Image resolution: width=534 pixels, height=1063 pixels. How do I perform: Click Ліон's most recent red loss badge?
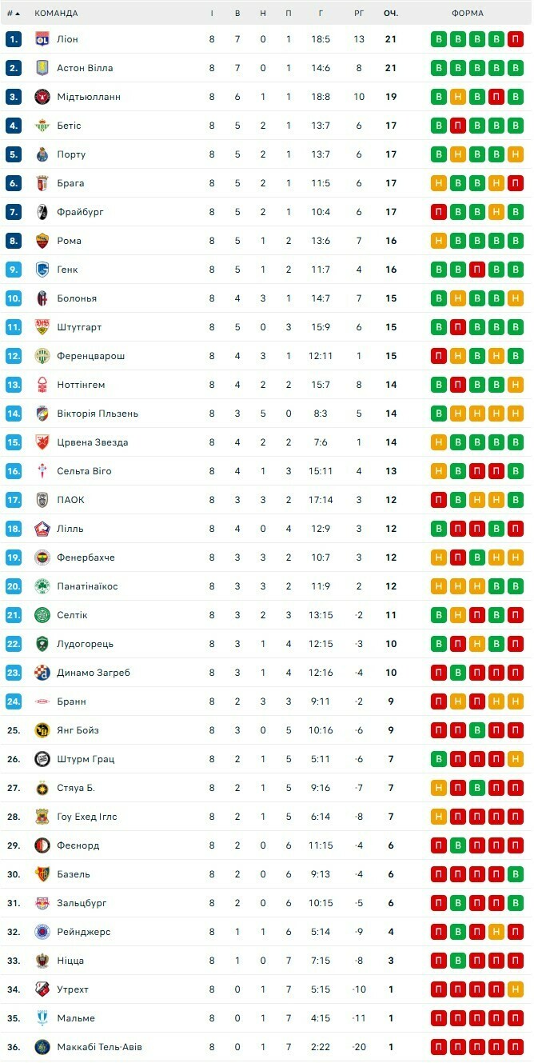(x=516, y=39)
